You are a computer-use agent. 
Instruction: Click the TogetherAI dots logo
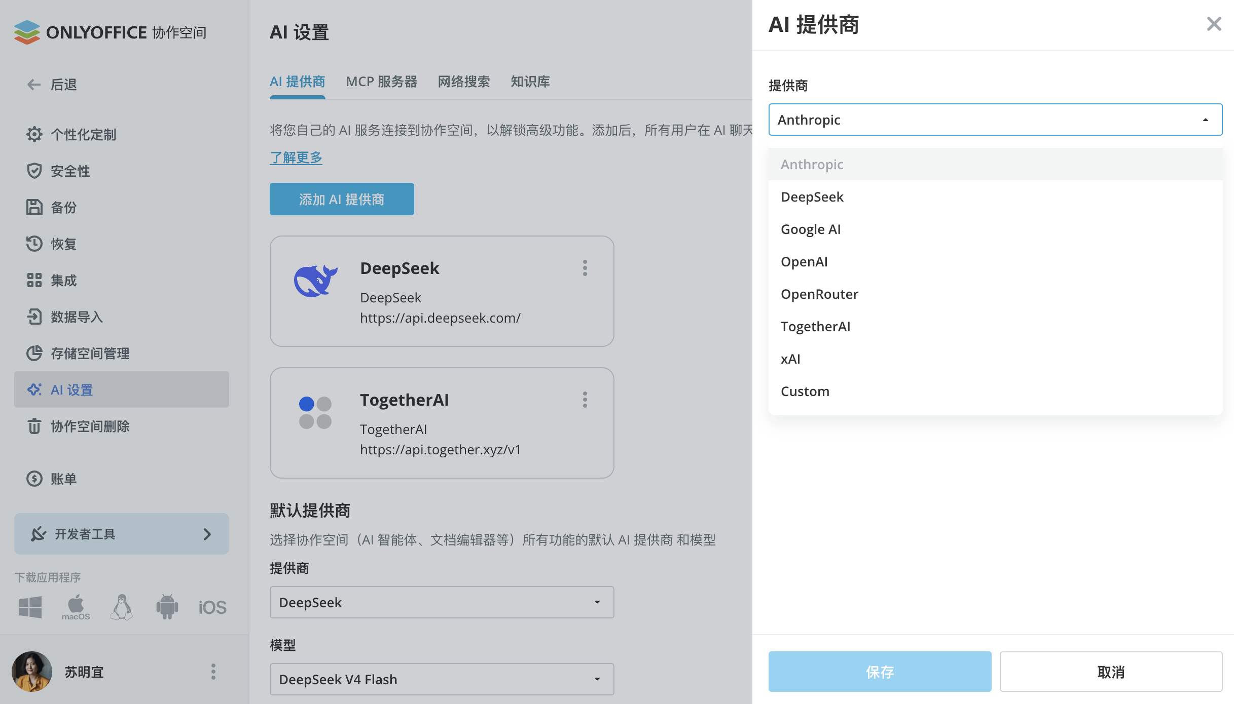pos(315,412)
